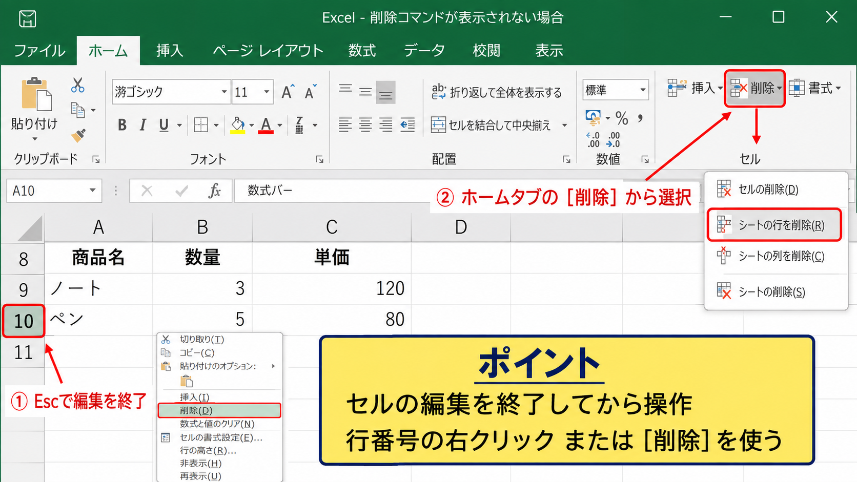The height and width of the screenshot is (482, 857).
Task: Select 削除(D) in the context menu
Action: tap(219, 410)
